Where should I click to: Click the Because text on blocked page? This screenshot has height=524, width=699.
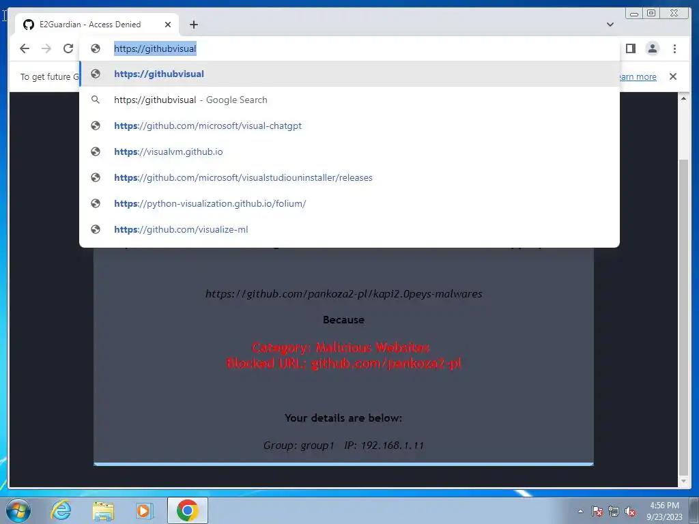pyautogui.click(x=343, y=320)
